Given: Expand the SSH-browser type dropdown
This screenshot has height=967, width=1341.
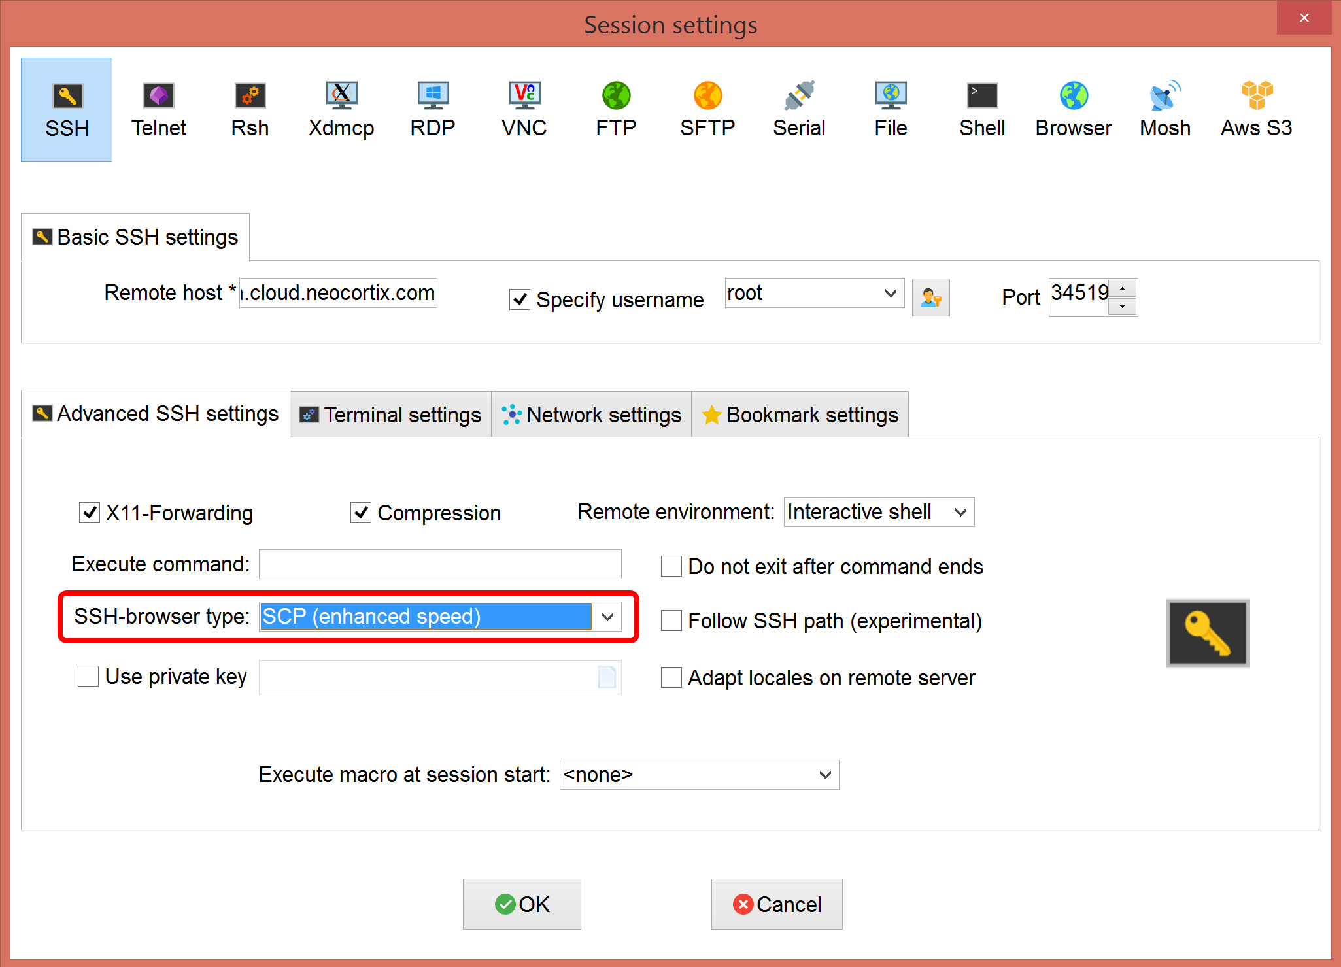Looking at the screenshot, I should [607, 617].
